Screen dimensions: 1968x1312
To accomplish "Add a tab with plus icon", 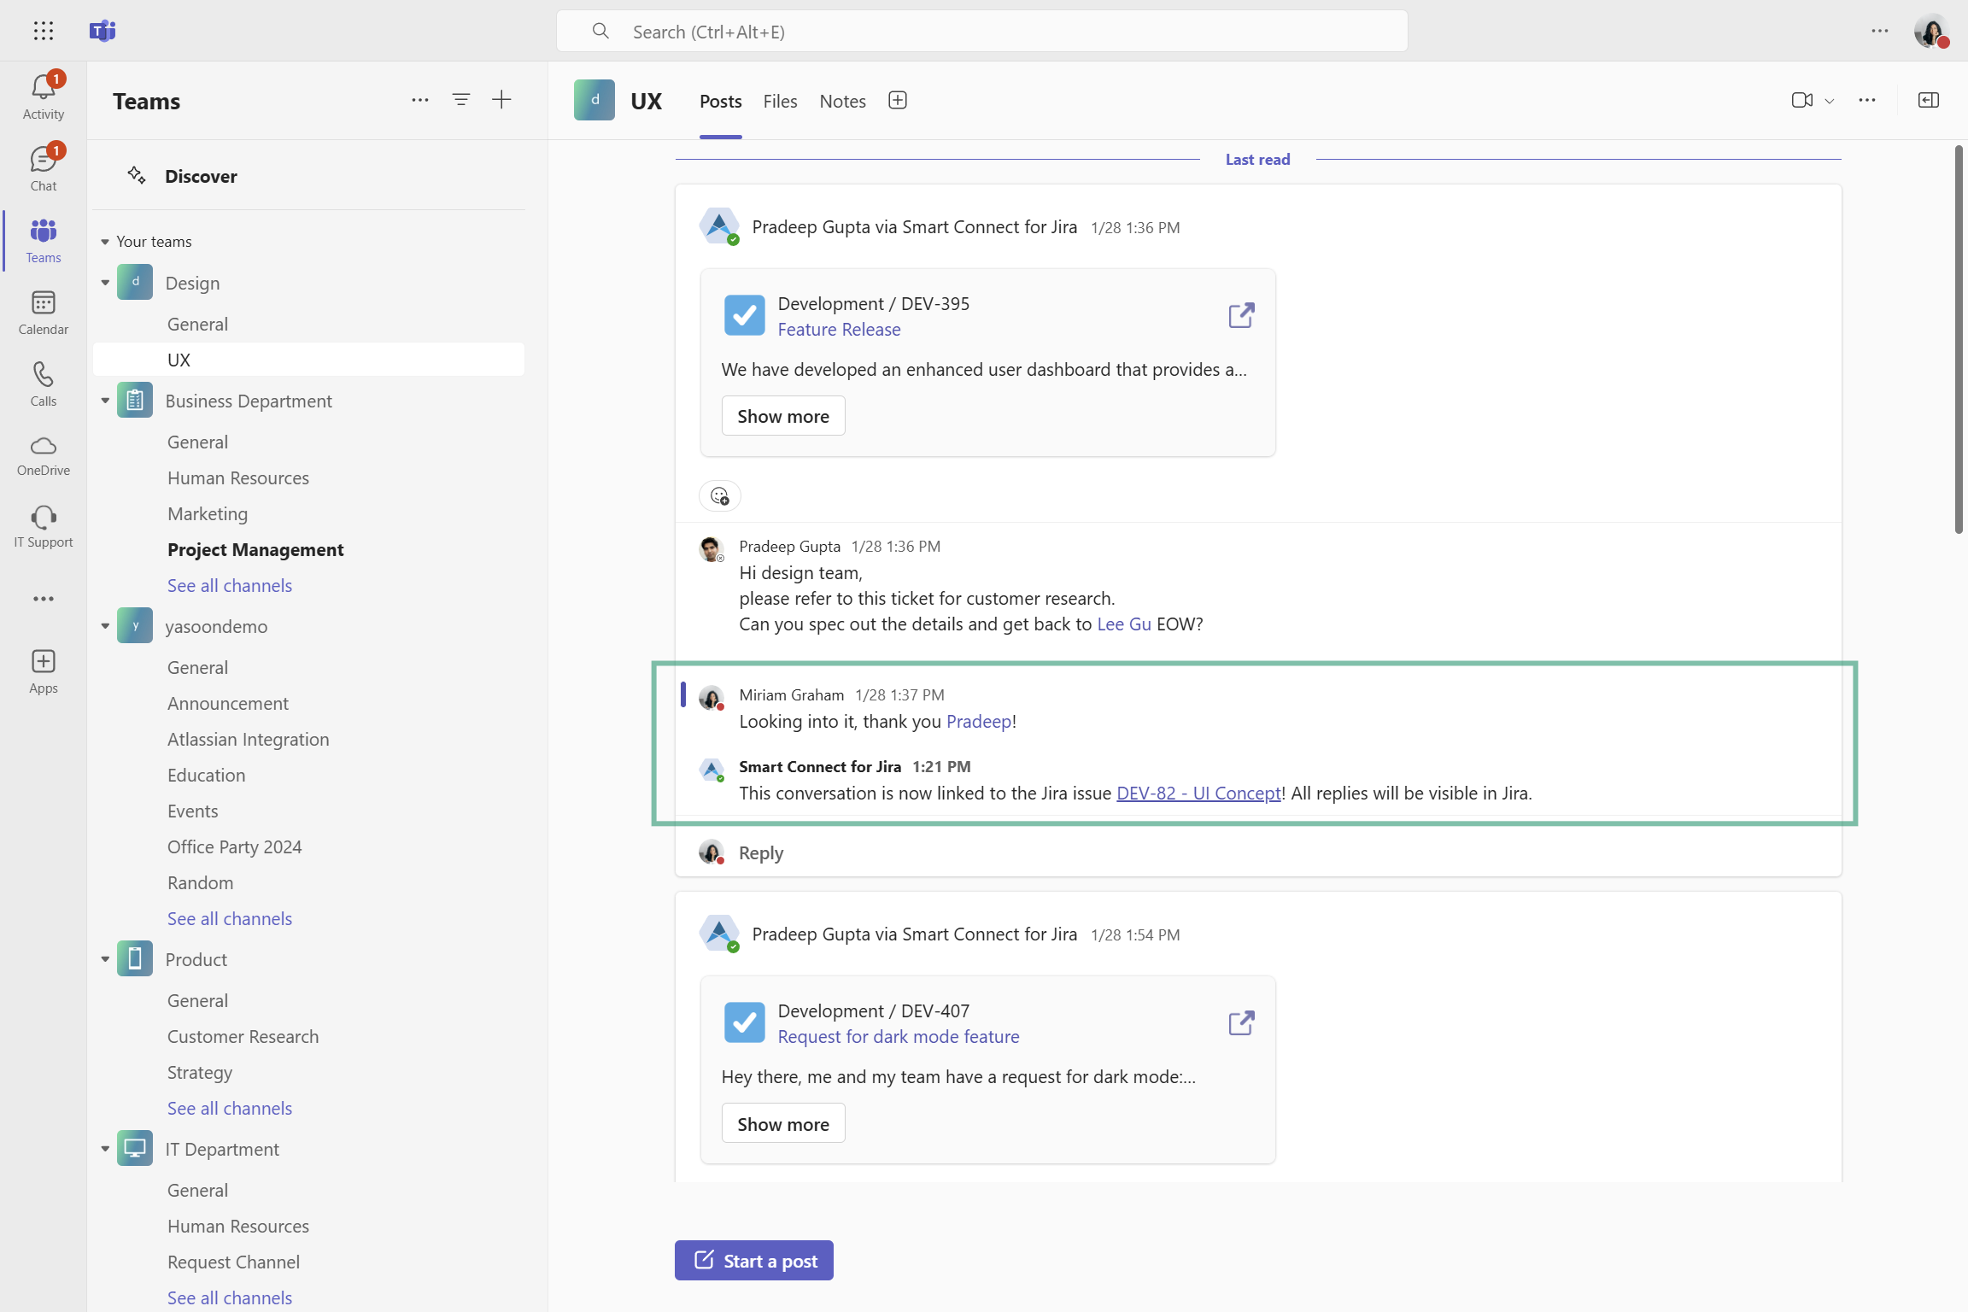I will pyautogui.click(x=898, y=100).
